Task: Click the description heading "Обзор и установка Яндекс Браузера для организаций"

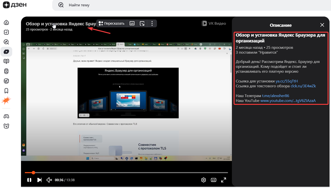Action: coord(280,38)
